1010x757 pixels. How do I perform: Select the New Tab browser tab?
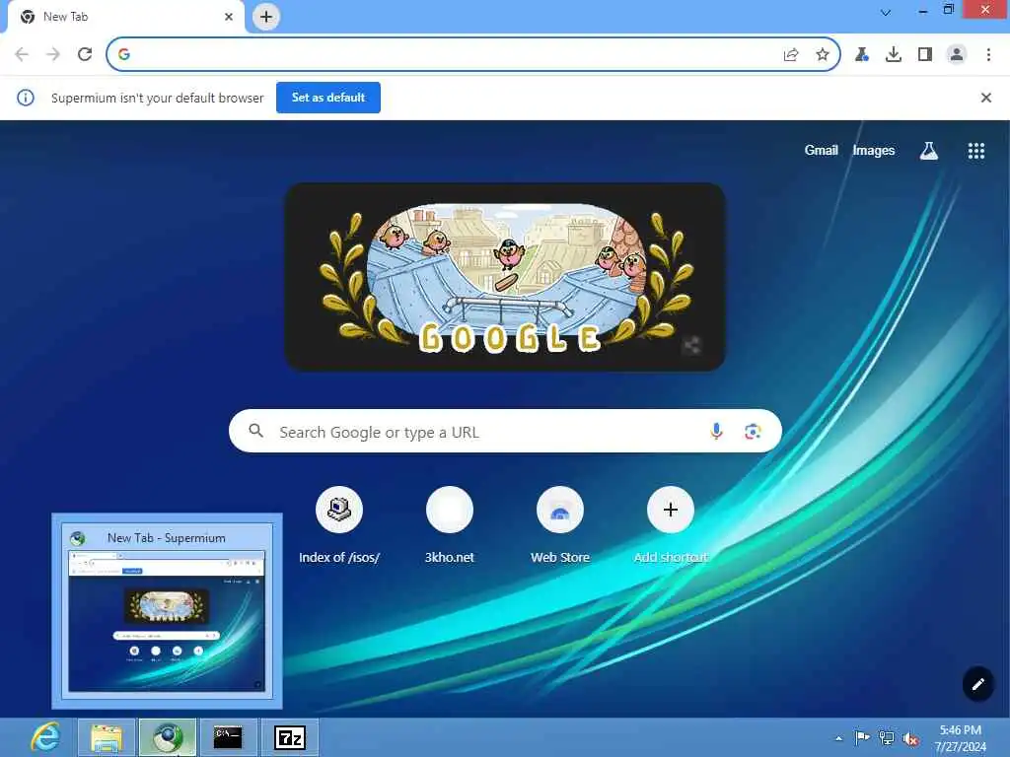[x=125, y=17]
